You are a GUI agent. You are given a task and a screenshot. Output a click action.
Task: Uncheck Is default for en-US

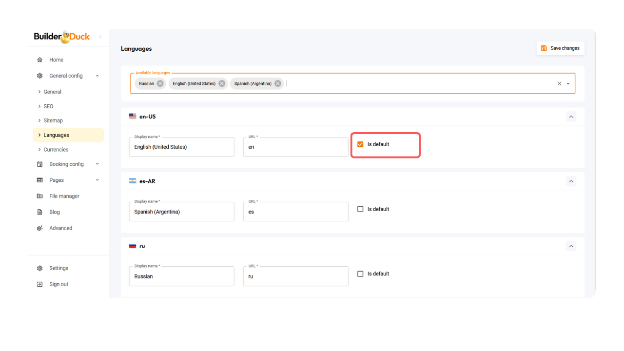click(x=360, y=144)
